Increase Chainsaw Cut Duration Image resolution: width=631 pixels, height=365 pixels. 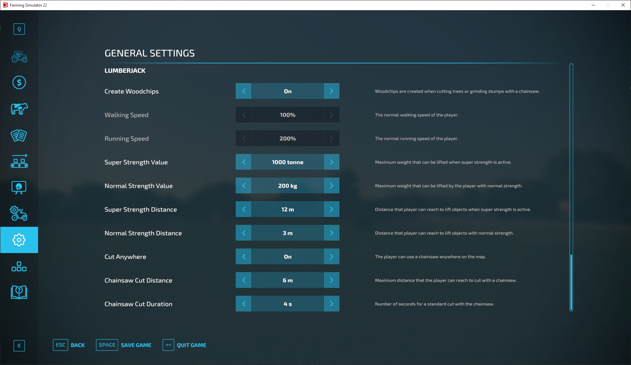tap(331, 304)
